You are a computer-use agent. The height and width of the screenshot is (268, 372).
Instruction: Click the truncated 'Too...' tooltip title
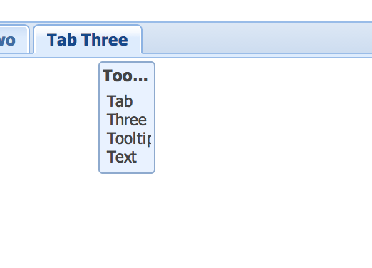pos(125,76)
